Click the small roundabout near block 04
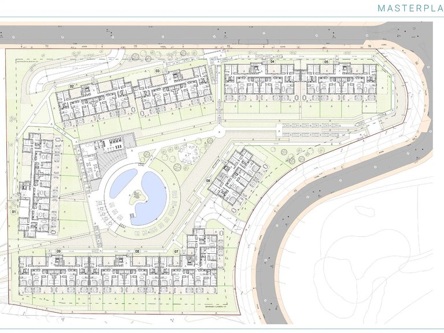The width and height of the screenshot is (444, 333). click(x=219, y=132)
